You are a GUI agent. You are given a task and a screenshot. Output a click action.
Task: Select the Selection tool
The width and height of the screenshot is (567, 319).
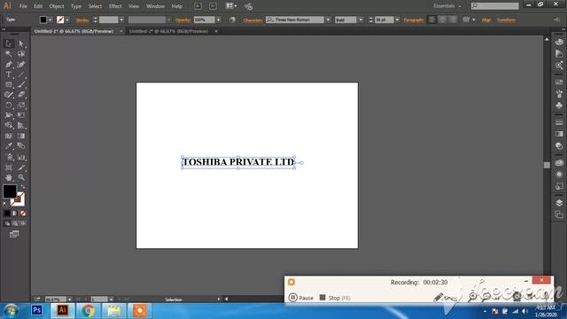(9, 43)
